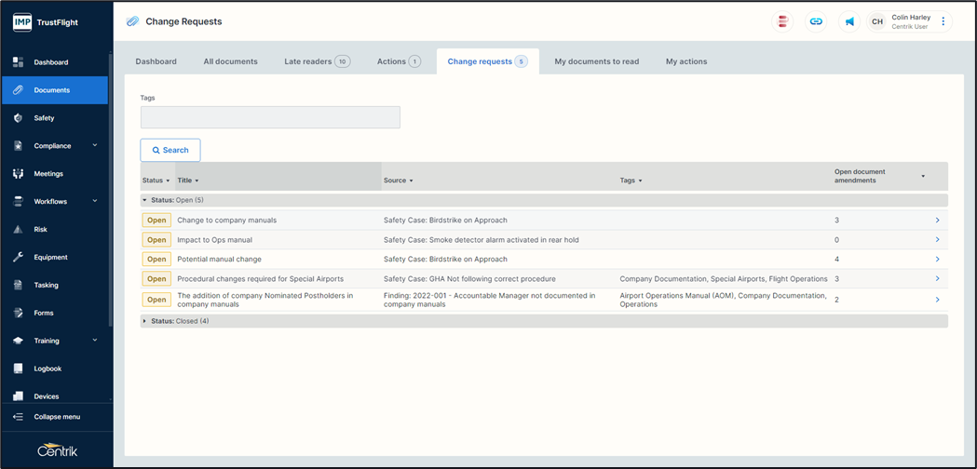This screenshot has height=469, width=977.
Task: Open Logbook from the sidebar
Action: point(47,368)
